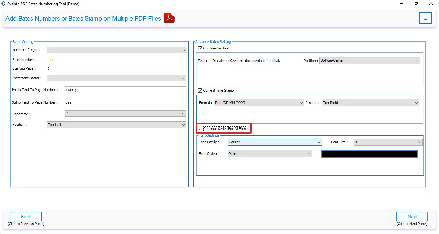Screen dimensions: 439x234
Task: Click the Prefix Text To Page Number field
Action: 125,90
